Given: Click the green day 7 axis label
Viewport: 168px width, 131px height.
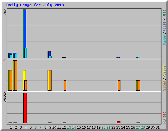Looking at the screenshot, I should (40, 127).
